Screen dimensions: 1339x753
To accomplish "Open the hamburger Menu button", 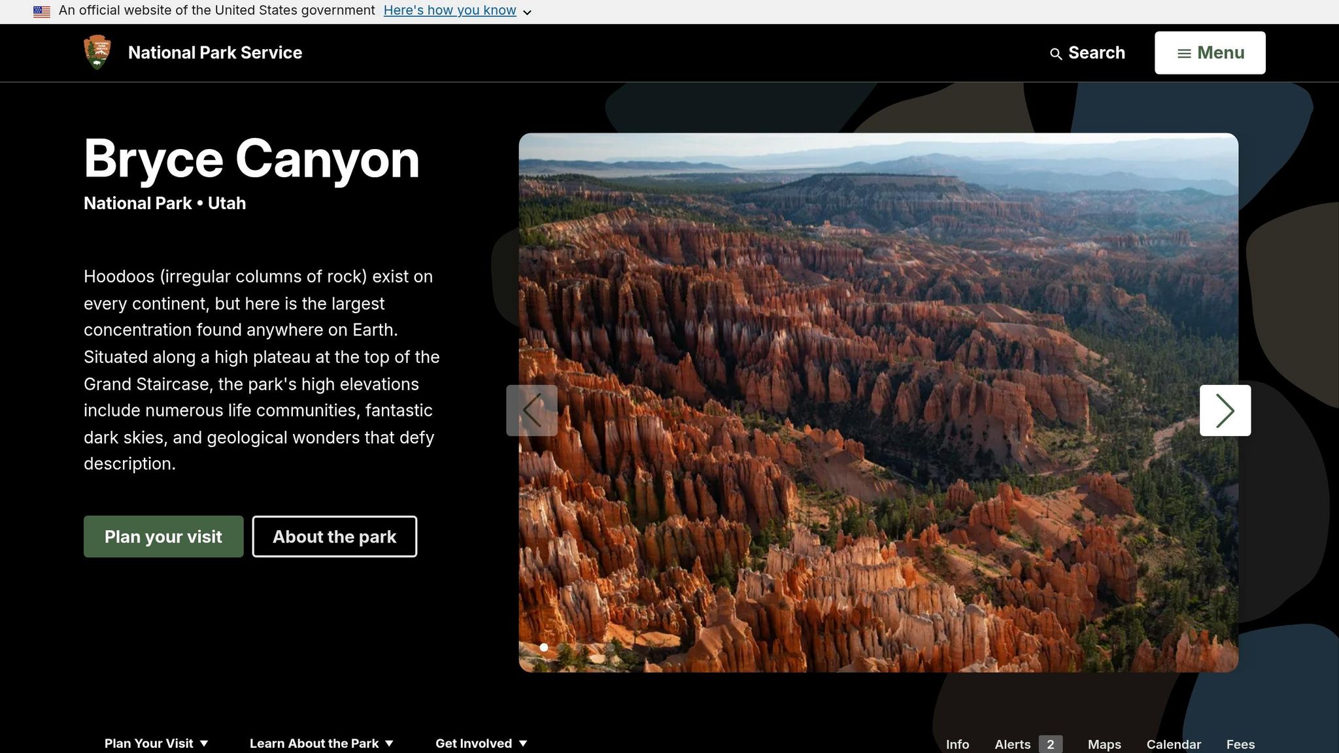I will 1210,53.
